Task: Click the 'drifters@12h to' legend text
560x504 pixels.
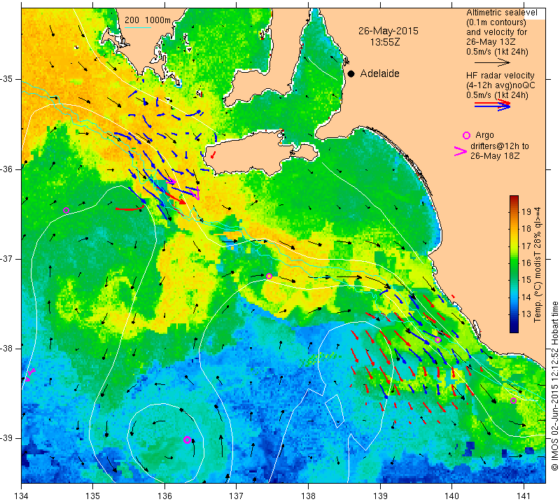Action: [x=500, y=146]
